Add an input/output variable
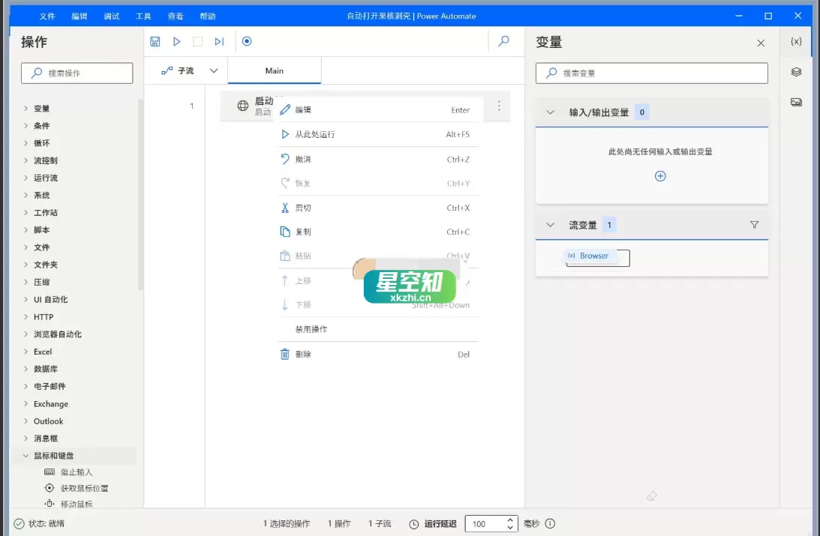820x536 pixels. [659, 175]
